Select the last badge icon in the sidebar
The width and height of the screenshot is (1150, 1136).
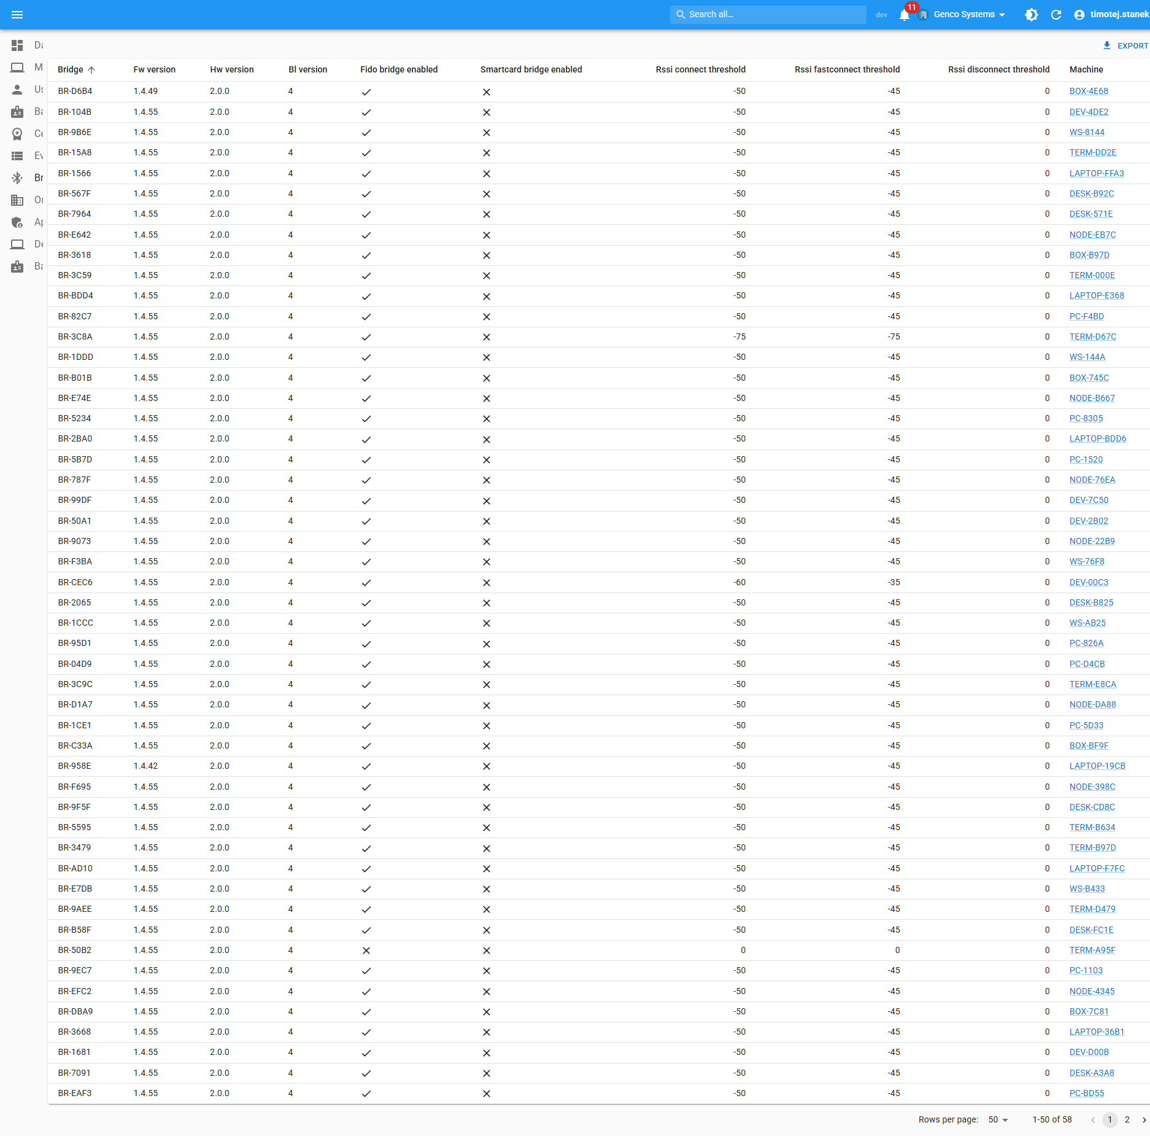pos(17,266)
